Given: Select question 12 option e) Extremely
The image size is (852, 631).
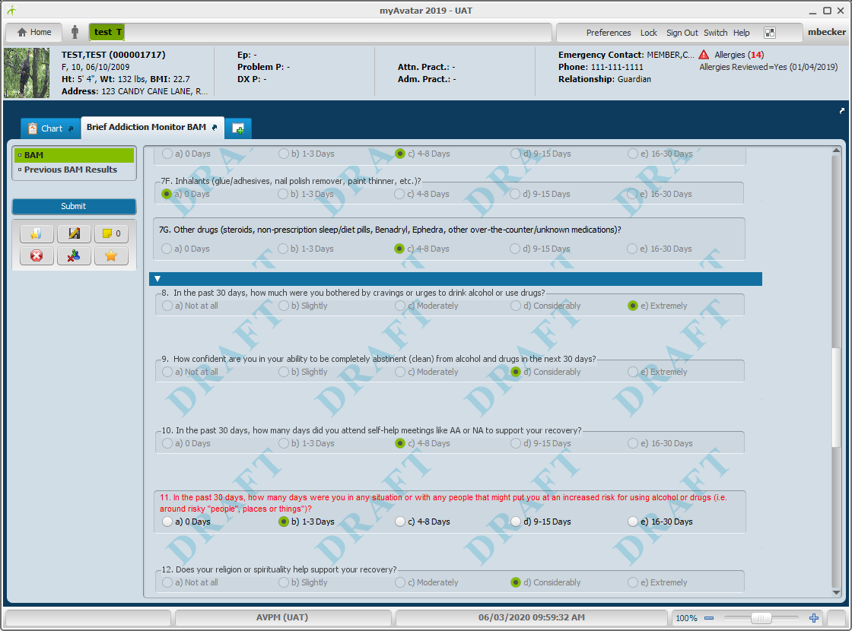Looking at the screenshot, I should tap(632, 582).
